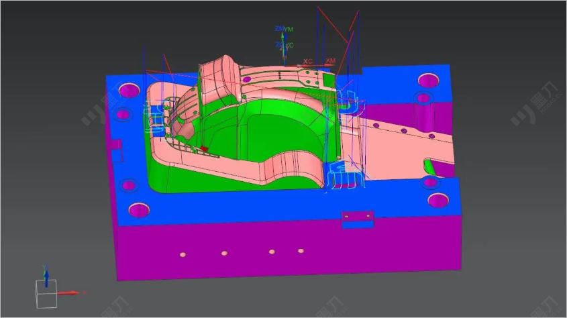This screenshot has width=567, height=318.
Task: Select the small red marker in the green cavity
Action: click(204, 148)
